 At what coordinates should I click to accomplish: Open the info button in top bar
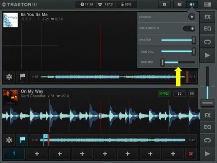coord(164,4)
